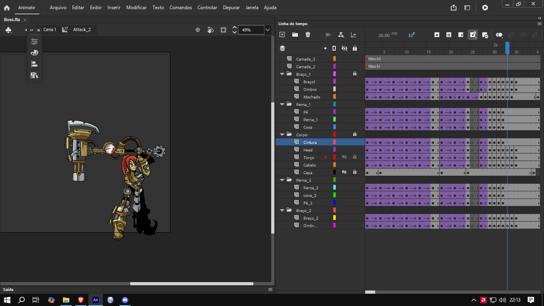Click the share export icon

coord(454,8)
